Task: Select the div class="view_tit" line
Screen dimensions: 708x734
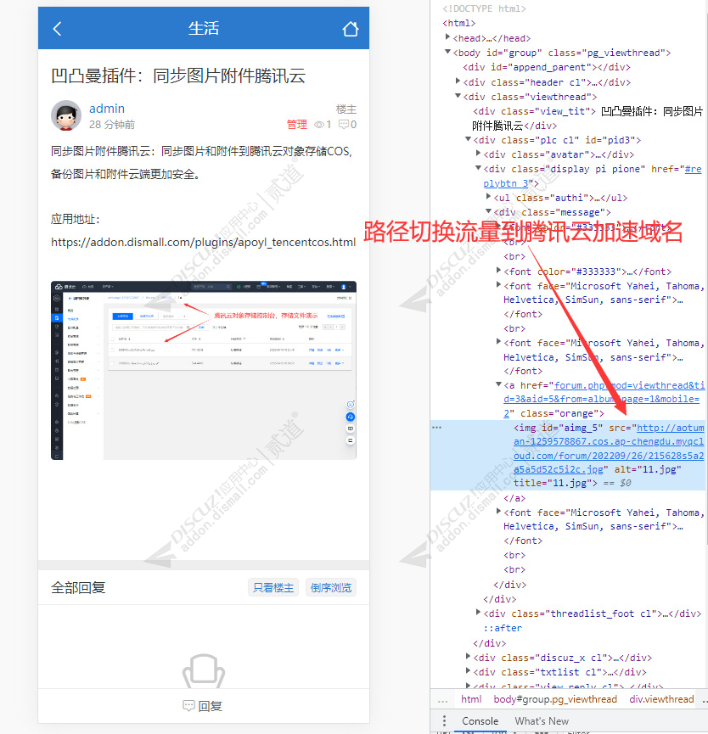Action: click(x=587, y=119)
